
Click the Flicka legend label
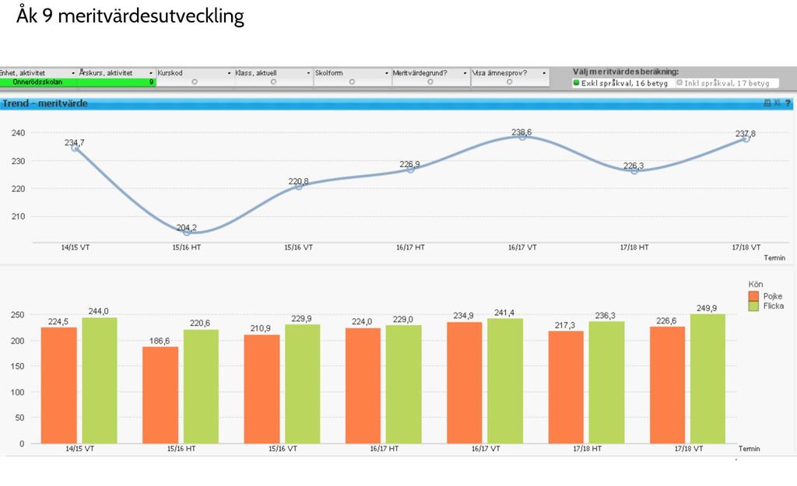click(773, 306)
